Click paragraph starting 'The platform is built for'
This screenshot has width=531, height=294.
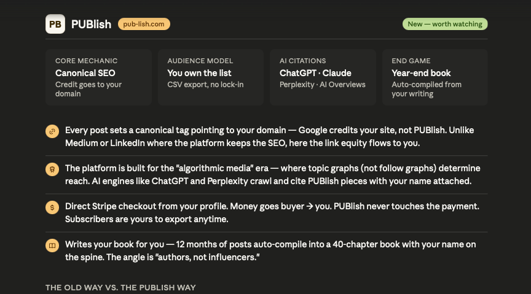click(273, 174)
